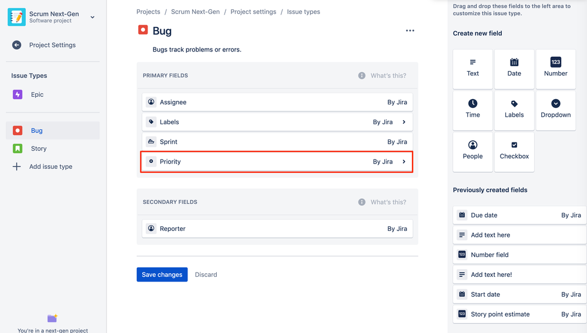Click the back arrow beside Project Settings
This screenshot has height=333, width=587.
pyautogui.click(x=16, y=45)
